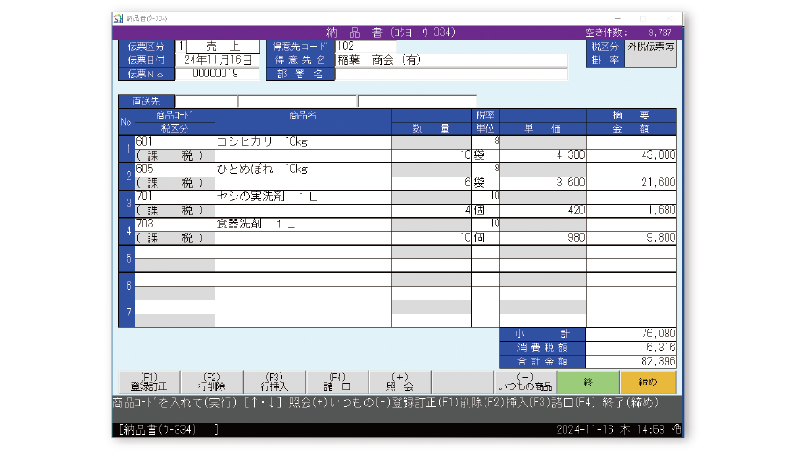This screenshot has width=809, height=455.
Task: Select the 伝票日付 date field
Action: (x=217, y=61)
